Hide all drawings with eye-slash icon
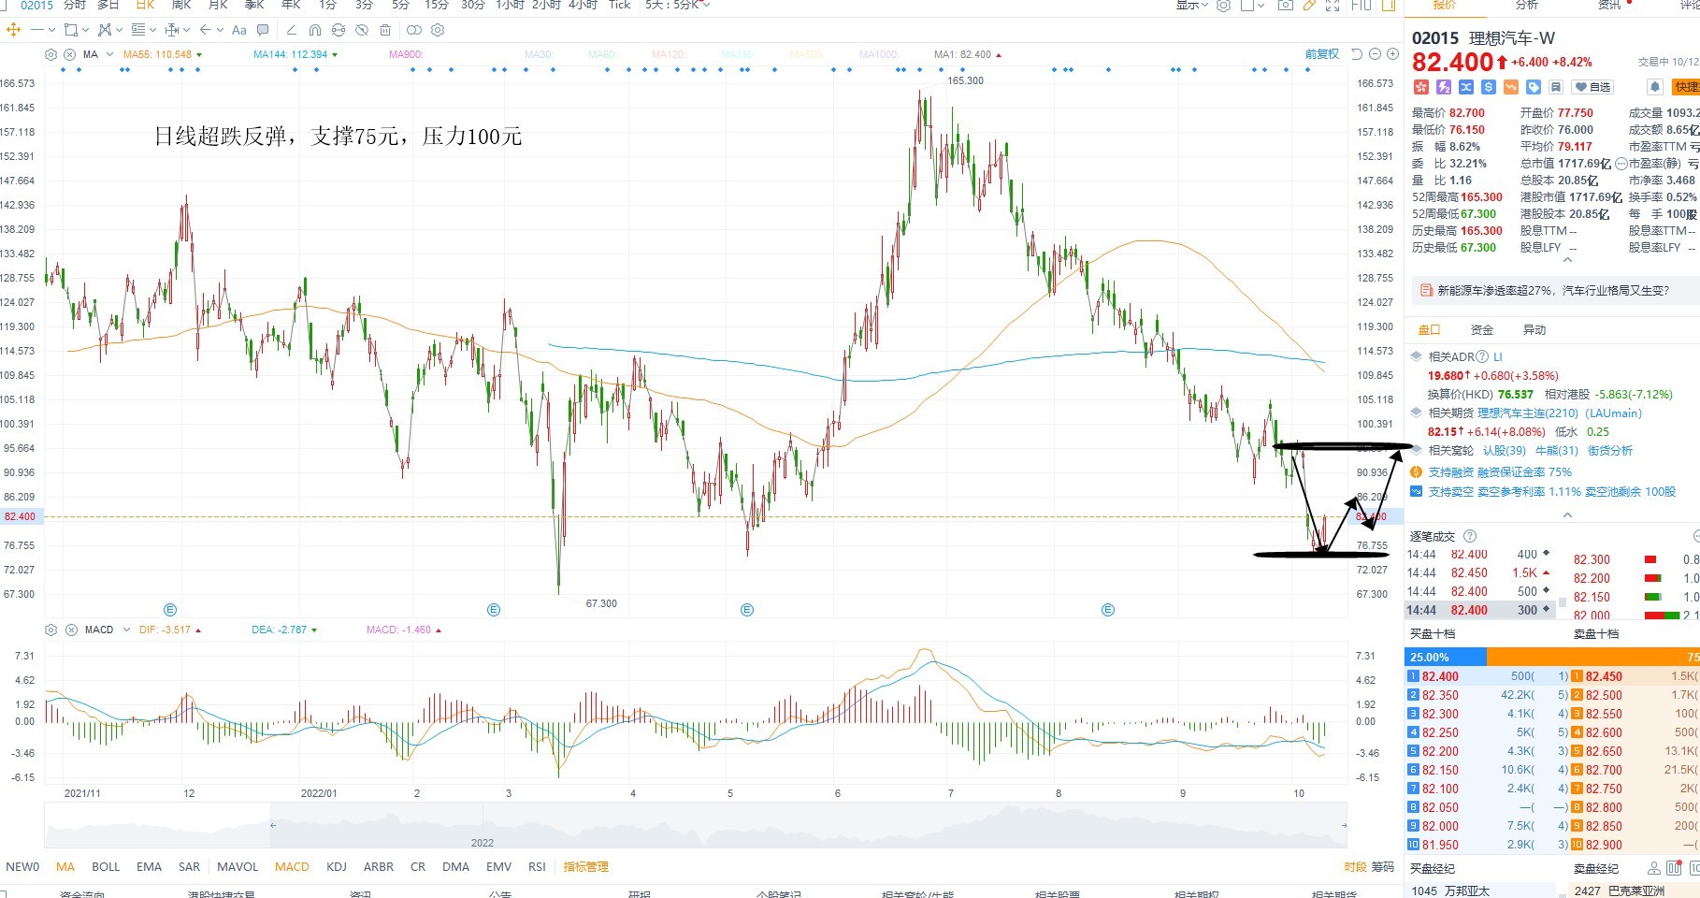Image resolution: width=1700 pixels, height=898 pixels. pyautogui.click(x=362, y=30)
